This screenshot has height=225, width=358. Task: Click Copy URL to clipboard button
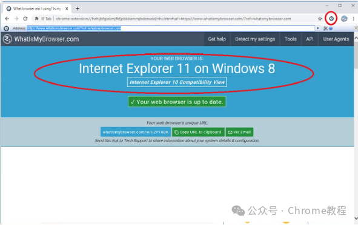point(198,132)
